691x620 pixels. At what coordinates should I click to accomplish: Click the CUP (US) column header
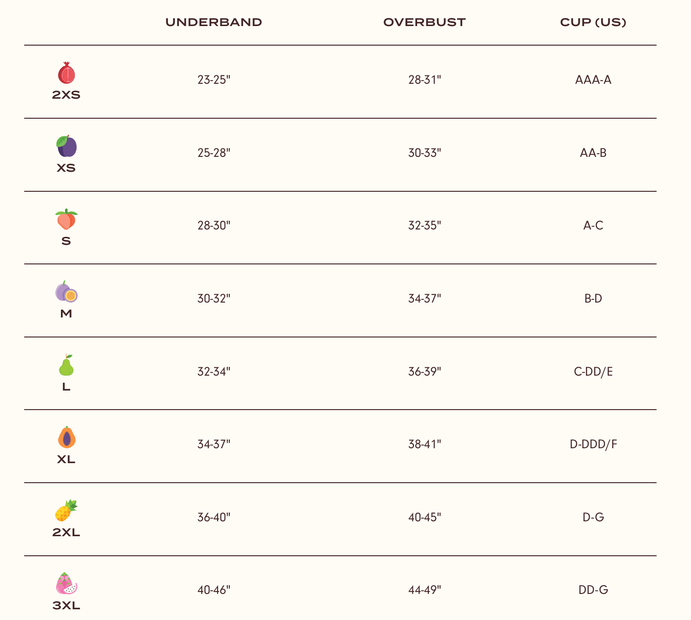(593, 22)
